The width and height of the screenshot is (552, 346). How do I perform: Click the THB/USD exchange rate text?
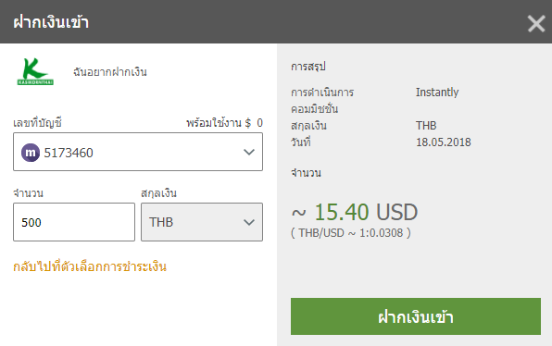tap(351, 233)
